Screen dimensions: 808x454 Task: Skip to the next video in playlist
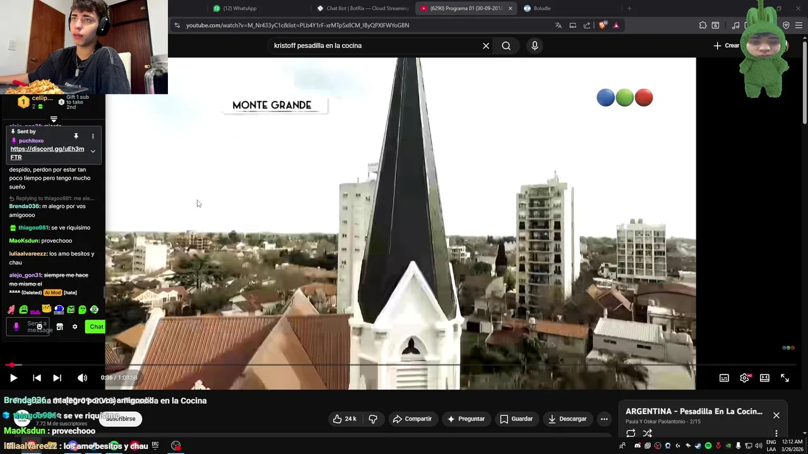click(57, 378)
